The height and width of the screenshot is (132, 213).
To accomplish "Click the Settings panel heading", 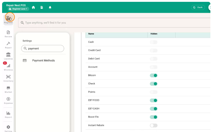I will click(x=27, y=41).
